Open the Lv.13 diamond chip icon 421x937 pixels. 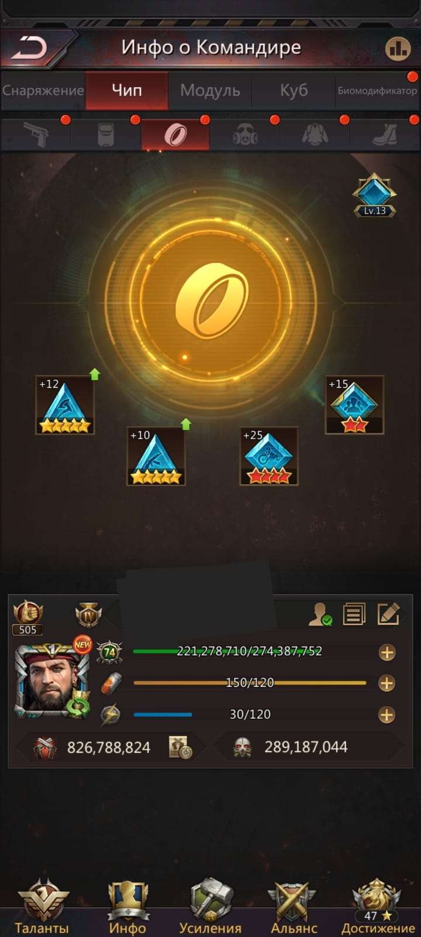click(x=374, y=195)
